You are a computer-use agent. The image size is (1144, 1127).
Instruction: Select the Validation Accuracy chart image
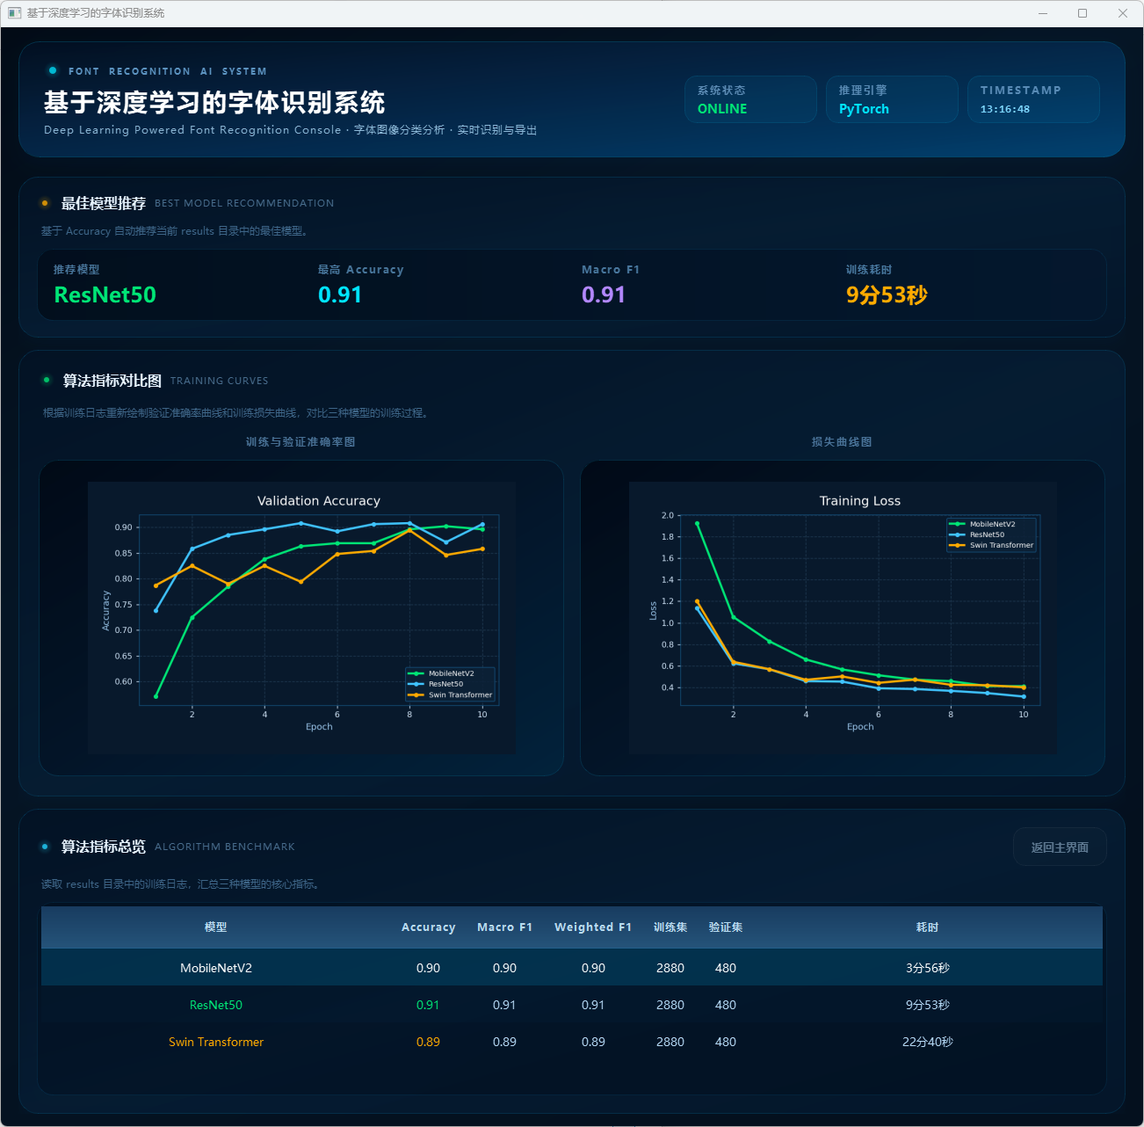click(x=301, y=617)
